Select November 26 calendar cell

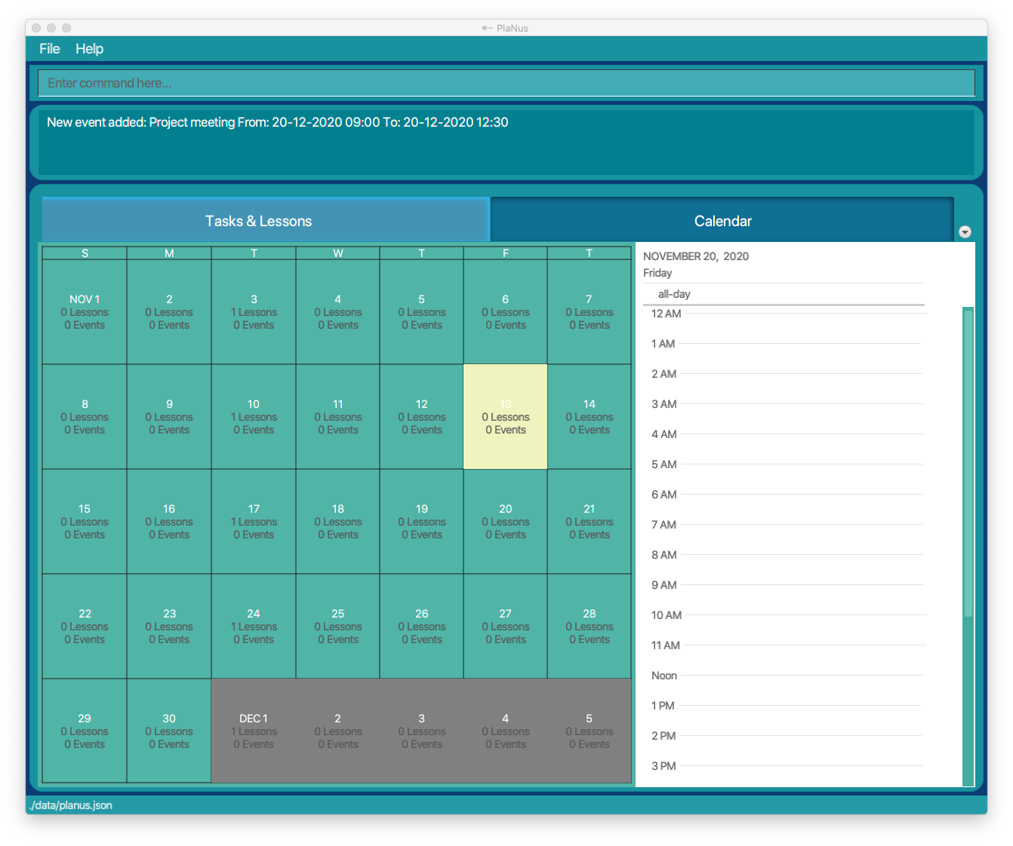click(421, 627)
